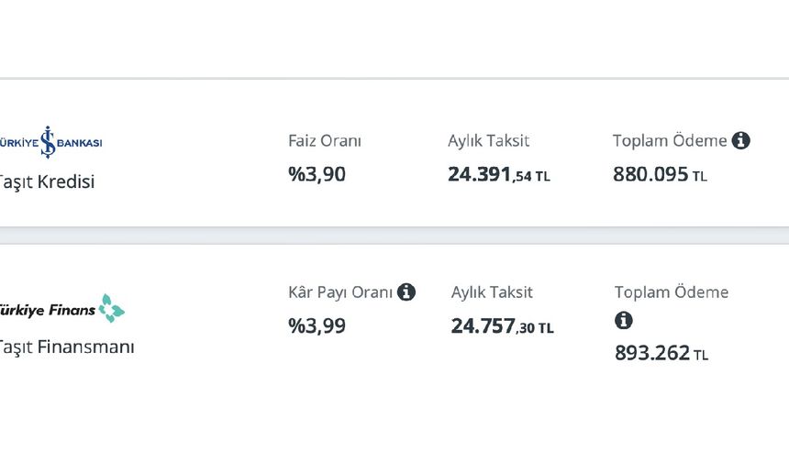Click İş Bankası's Aylık Taksit label

(488, 141)
